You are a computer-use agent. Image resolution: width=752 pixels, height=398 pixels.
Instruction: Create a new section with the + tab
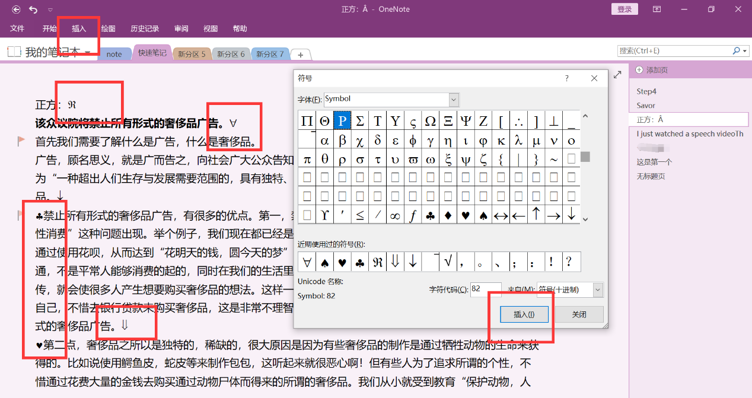pyautogui.click(x=301, y=53)
